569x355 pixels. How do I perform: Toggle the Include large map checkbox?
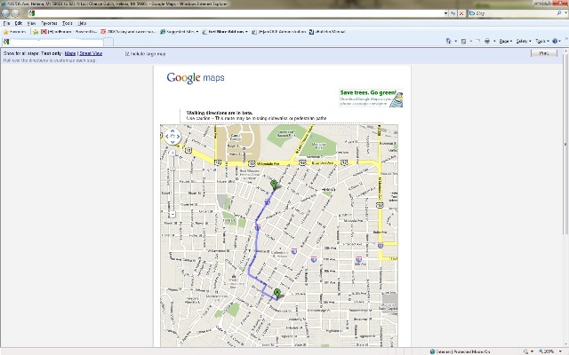click(127, 53)
